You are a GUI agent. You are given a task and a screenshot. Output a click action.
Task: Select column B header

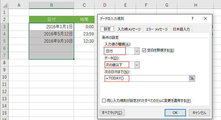[x=51, y=5]
